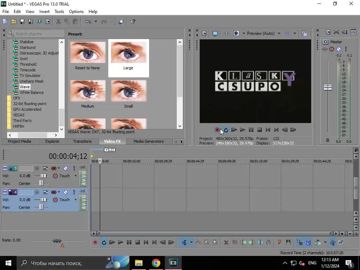
Task: Click the New project icon
Action: pyautogui.click(x=5, y=21)
